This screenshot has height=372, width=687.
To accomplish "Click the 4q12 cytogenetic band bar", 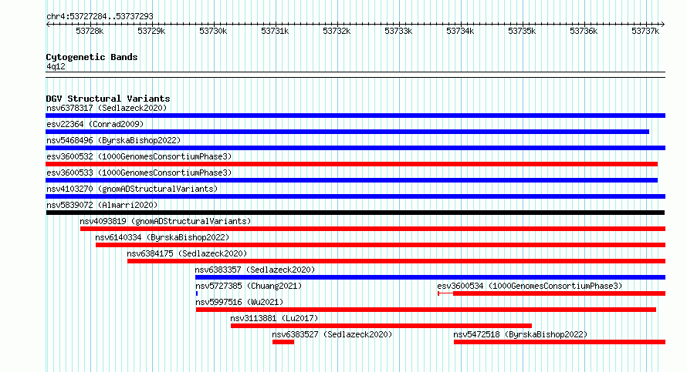I will [x=355, y=75].
